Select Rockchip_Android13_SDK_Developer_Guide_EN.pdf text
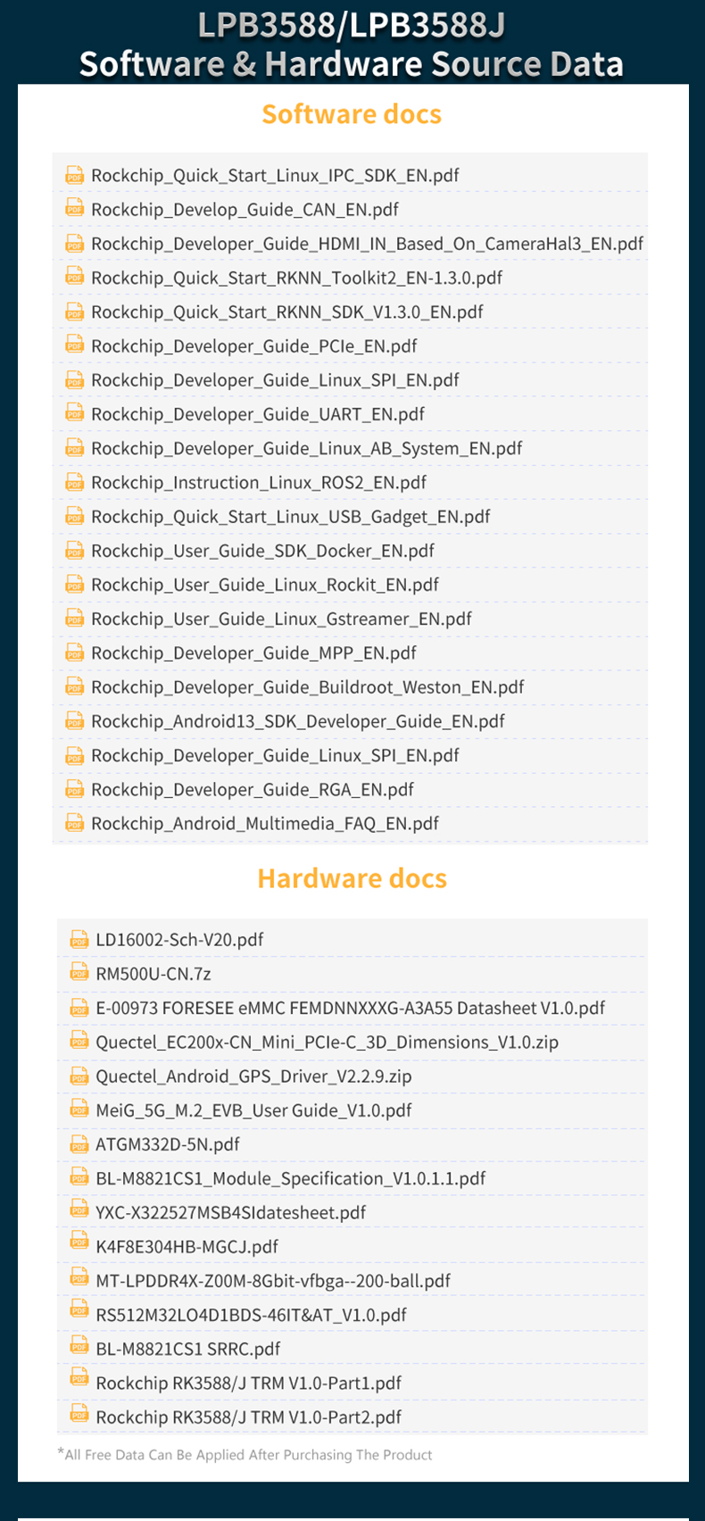Image resolution: width=705 pixels, height=1521 pixels. tap(298, 721)
